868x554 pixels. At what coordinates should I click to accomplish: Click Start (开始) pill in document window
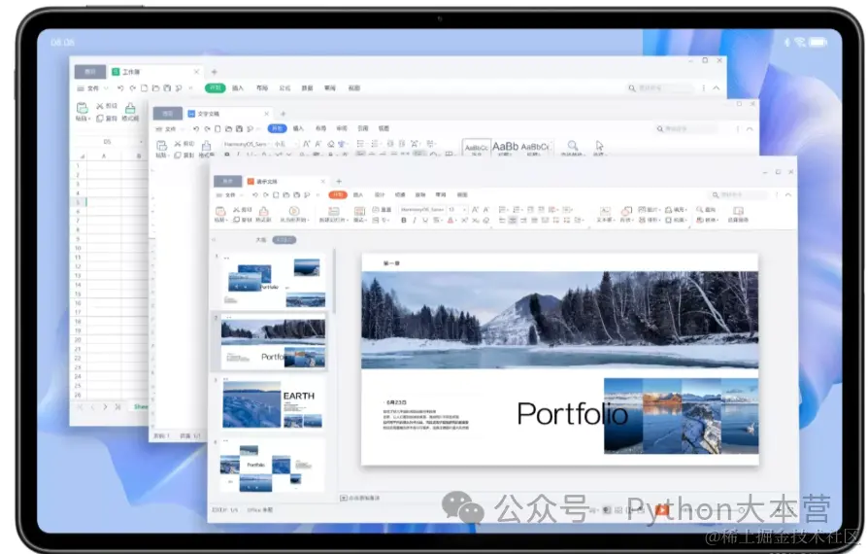[277, 128]
